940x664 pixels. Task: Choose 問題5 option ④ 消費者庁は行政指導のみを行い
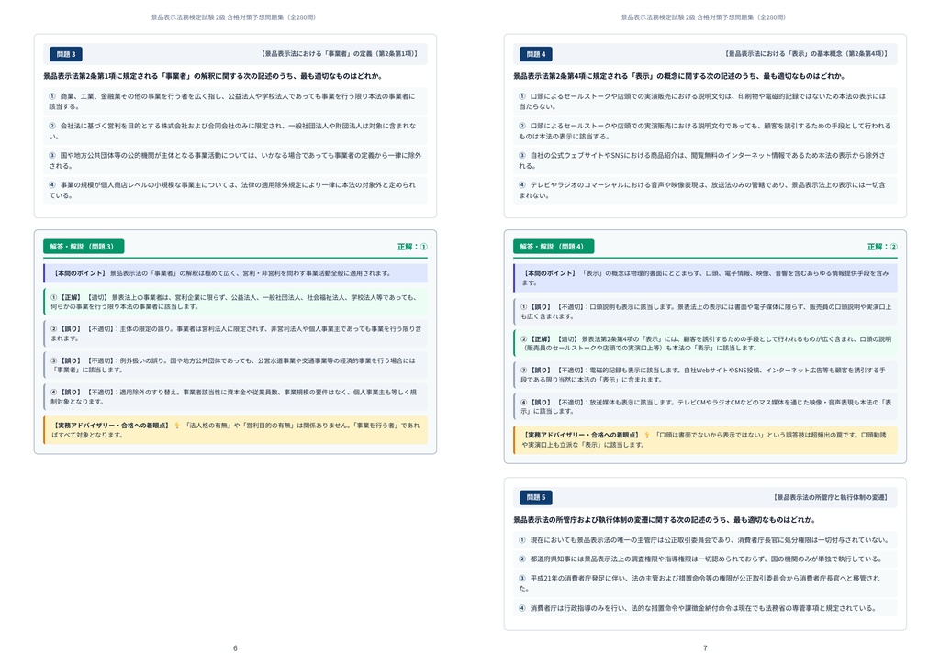(x=705, y=608)
